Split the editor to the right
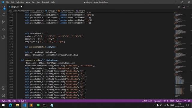This screenshot has height=108, width=192. tap(184, 7)
